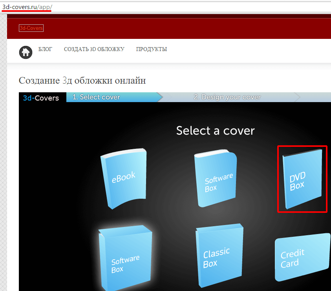Select the DVD Box cover
The width and height of the screenshot is (331, 291).
(302, 179)
